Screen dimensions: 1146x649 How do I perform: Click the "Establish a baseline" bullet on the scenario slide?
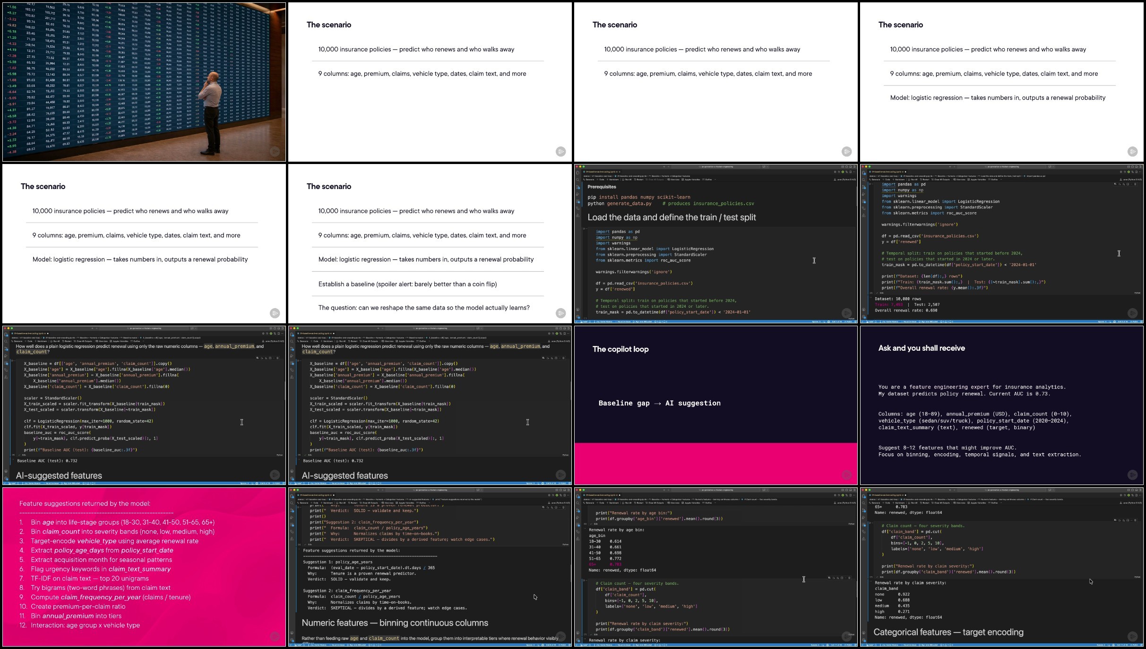tap(407, 284)
